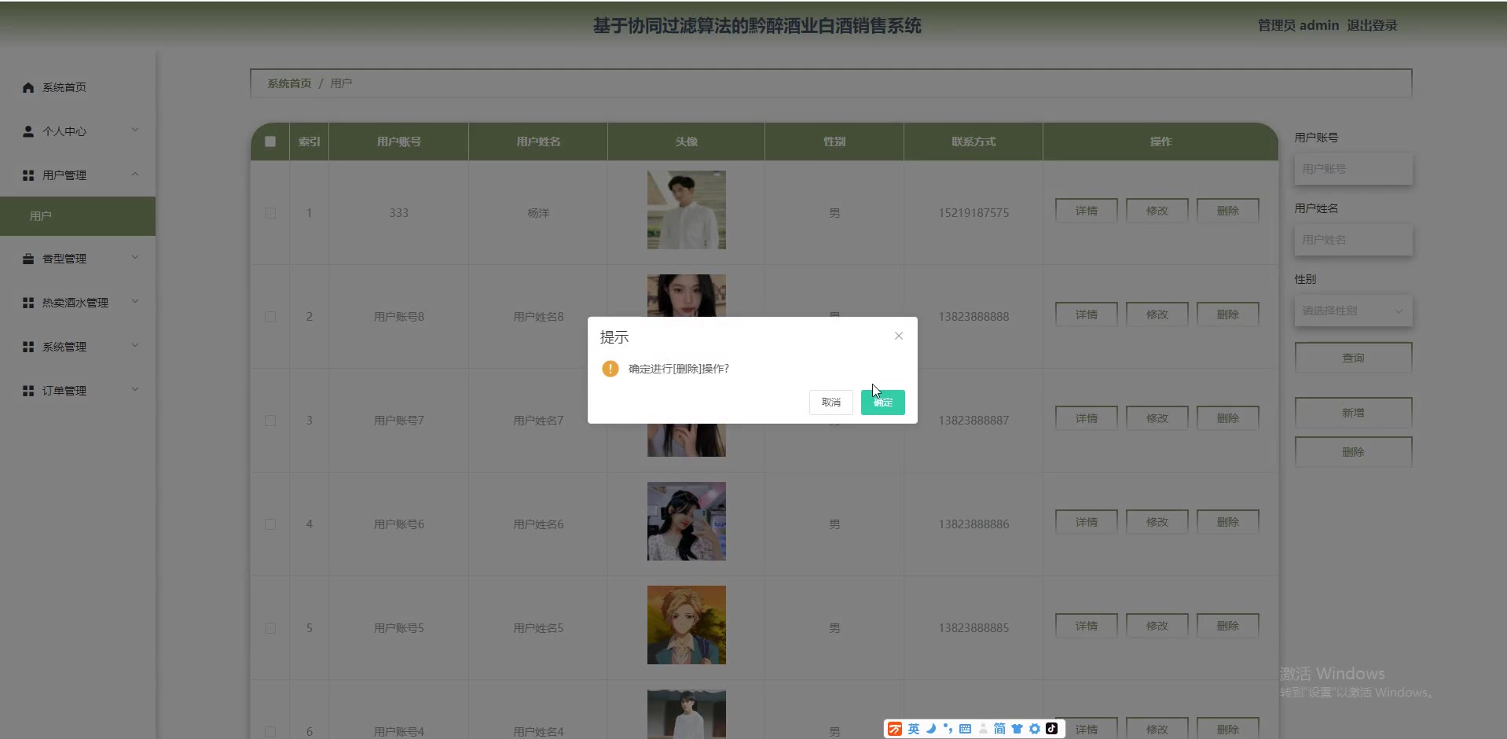1507x739 pixels.
Task: Click the 系统首页 breadcrumb link
Action: click(x=289, y=83)
